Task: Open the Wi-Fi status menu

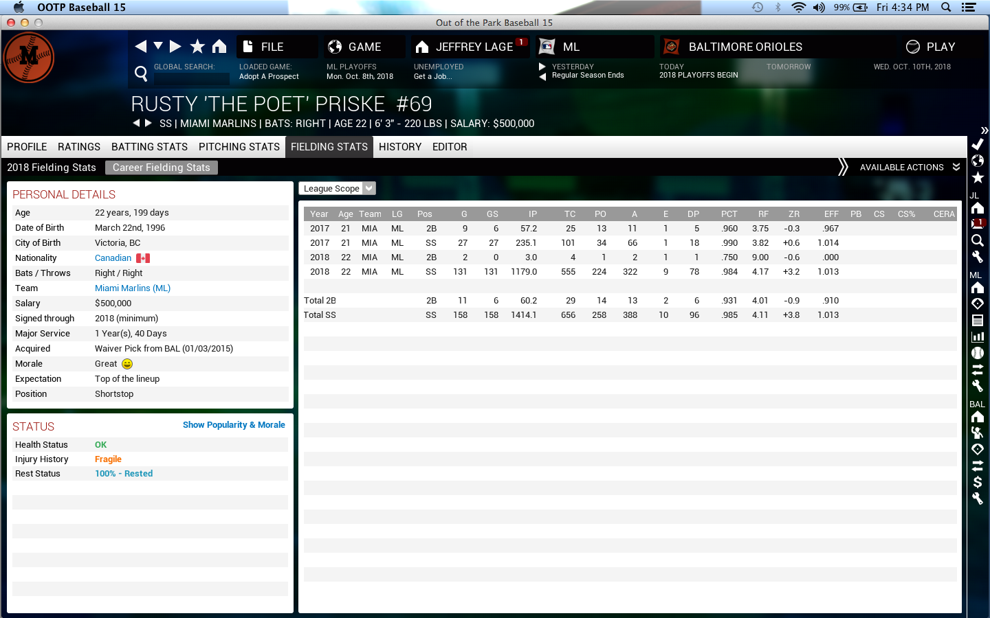Action: click(798, 7)
